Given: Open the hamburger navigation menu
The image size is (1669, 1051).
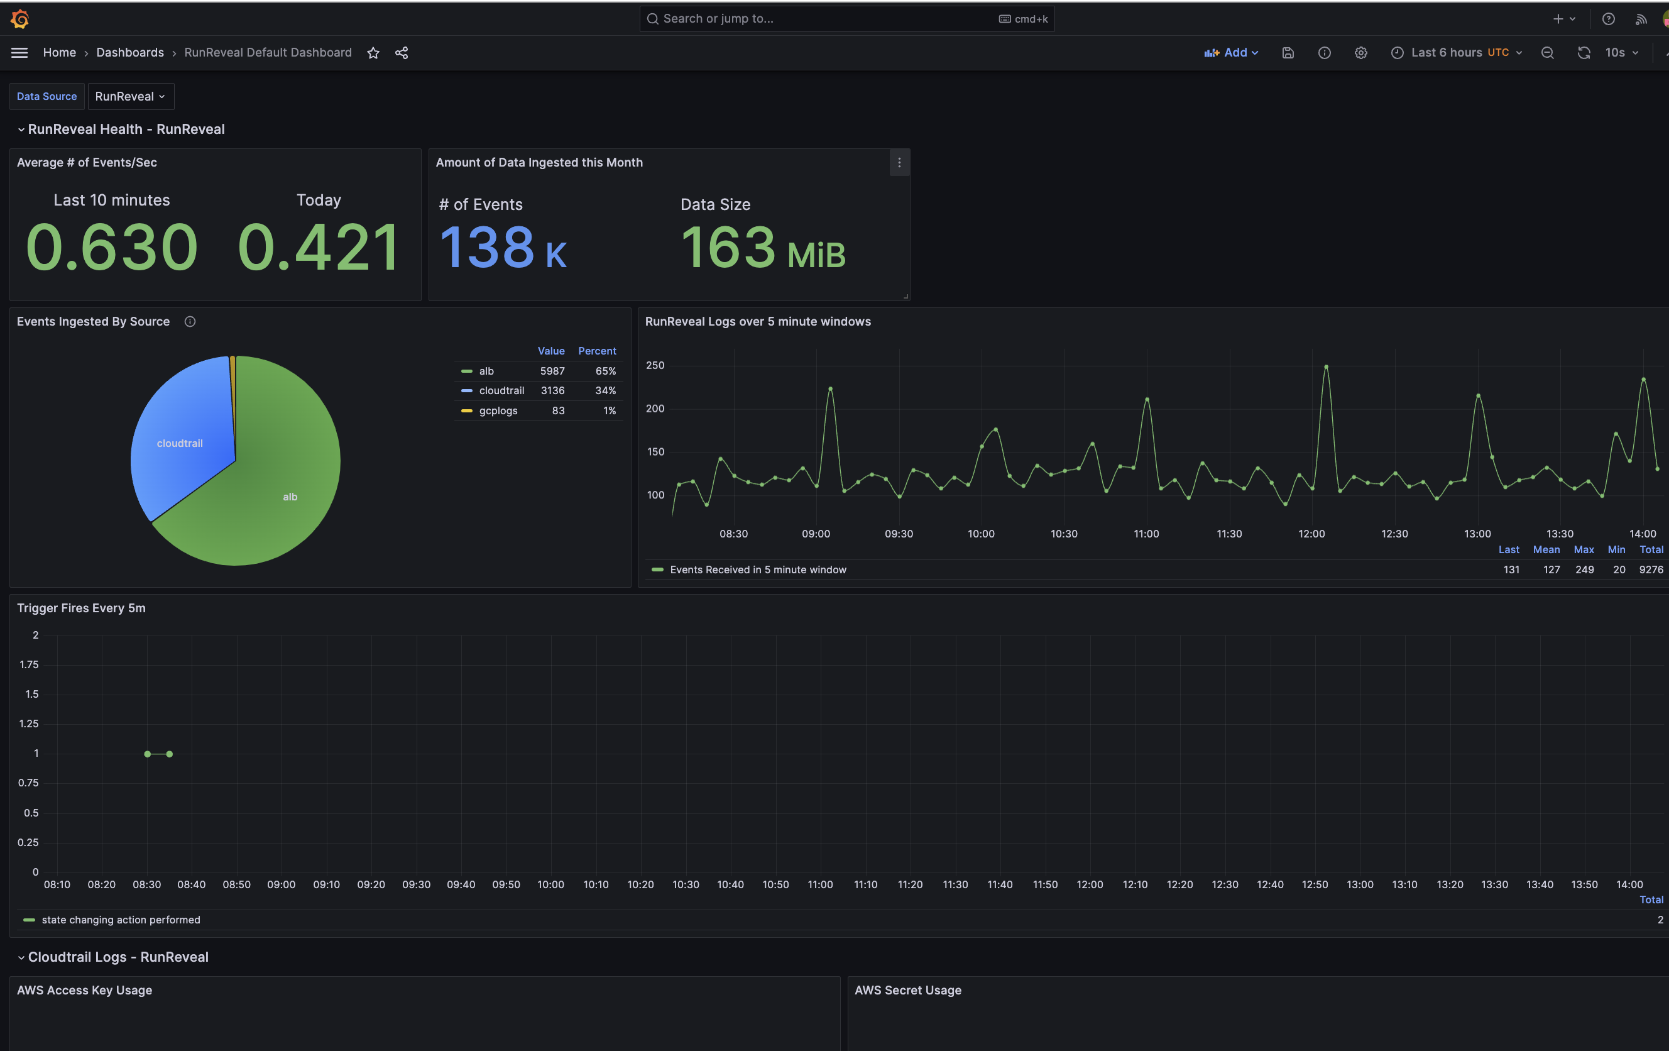Looking at the screenshot, I should (x=19, y=53).
